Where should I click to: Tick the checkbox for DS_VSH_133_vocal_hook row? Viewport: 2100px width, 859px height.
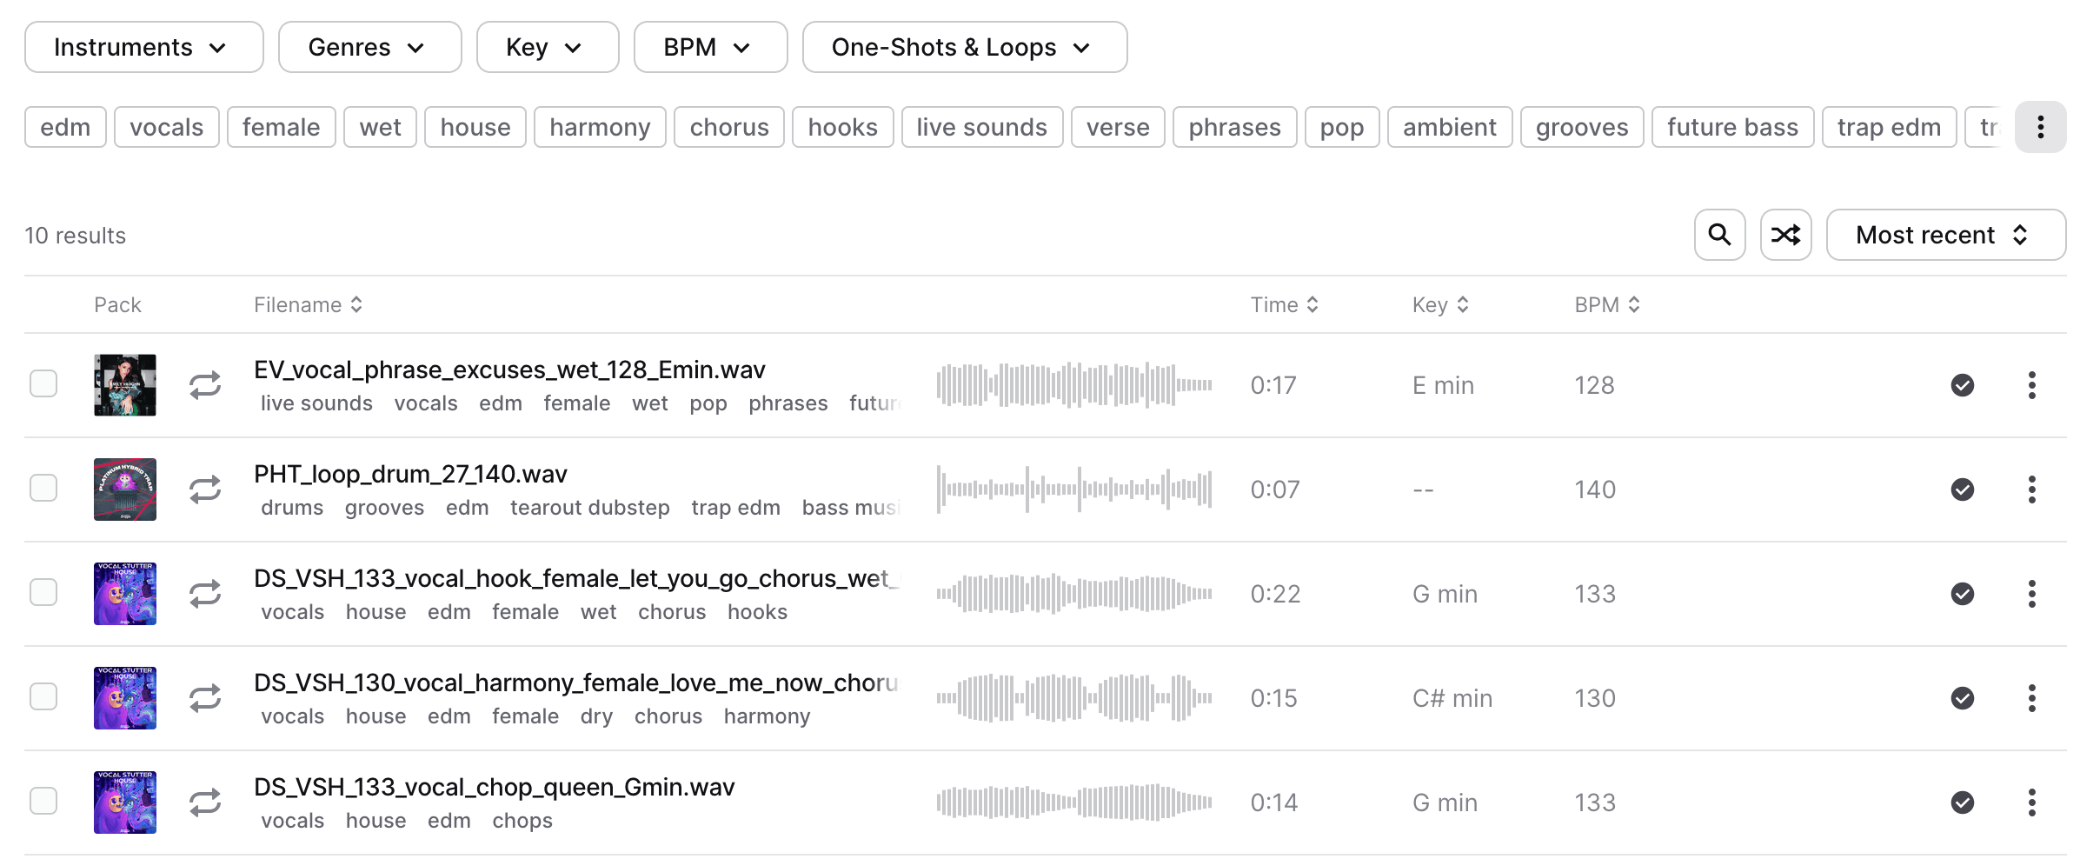43,592
